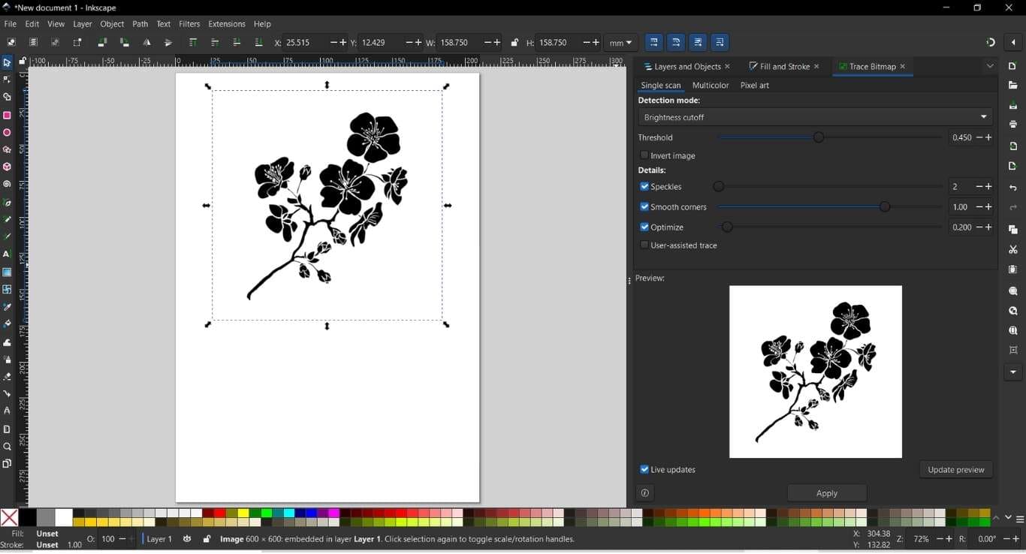The height and width of the screenshot is (554, 1026).
Task: Rotate selection 90° counter-clockwise
Action: pos(102,43)
